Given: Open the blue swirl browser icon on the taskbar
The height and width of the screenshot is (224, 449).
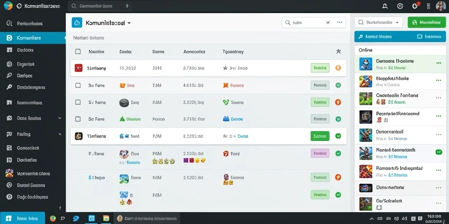Looking at the screenshot, I should point(76,218).
